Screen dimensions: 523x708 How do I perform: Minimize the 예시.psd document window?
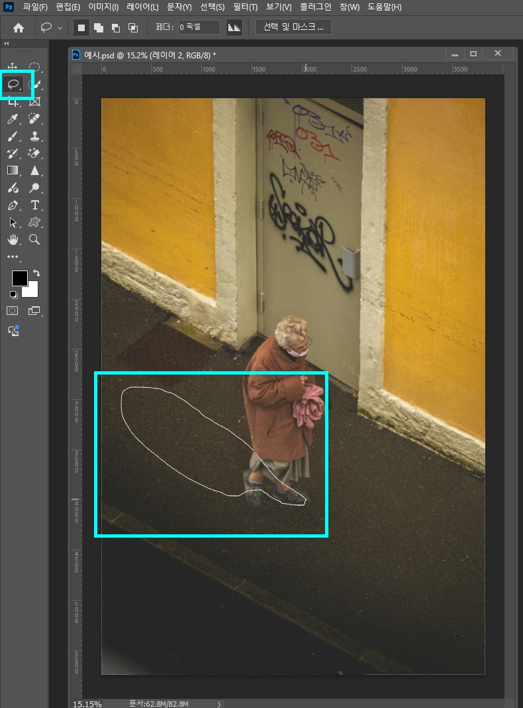(x=455, y=54)
